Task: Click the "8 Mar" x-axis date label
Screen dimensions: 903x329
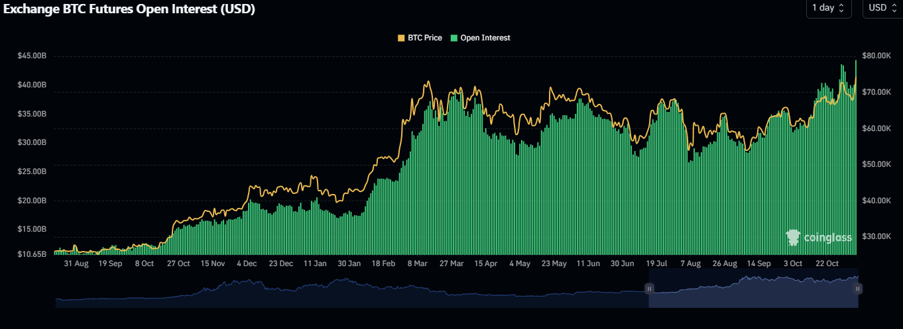Action: point(417,263)
